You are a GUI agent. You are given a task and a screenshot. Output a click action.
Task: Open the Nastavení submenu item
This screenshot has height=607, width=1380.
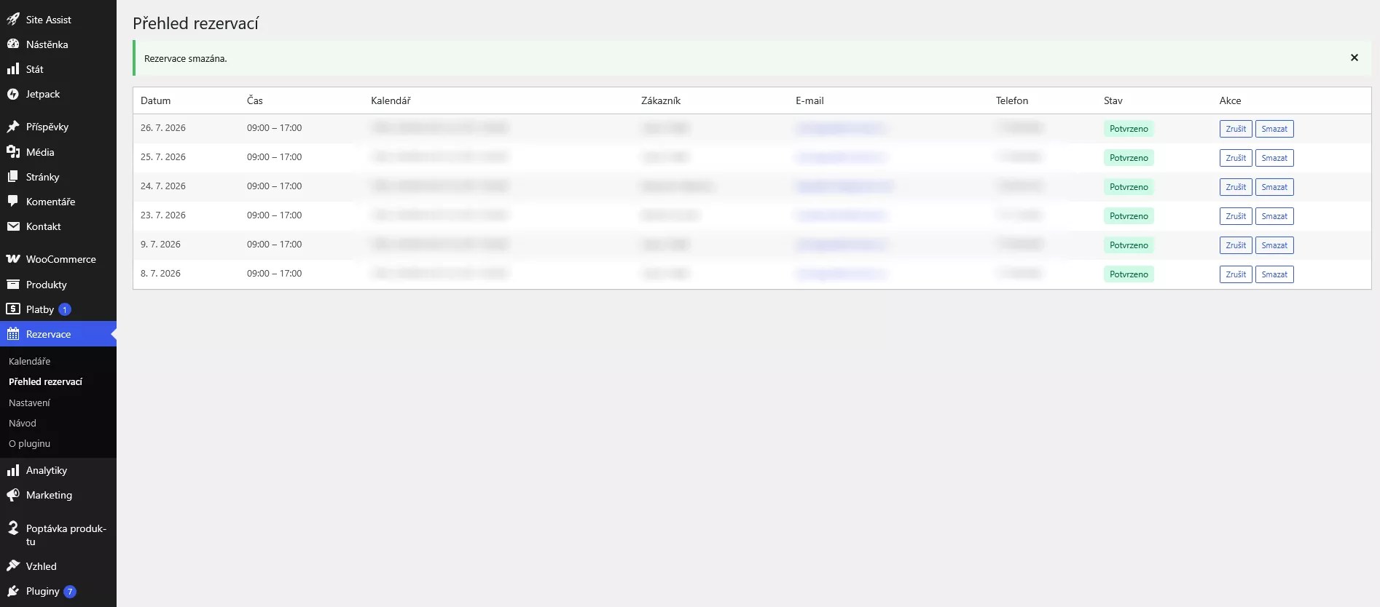30,402
